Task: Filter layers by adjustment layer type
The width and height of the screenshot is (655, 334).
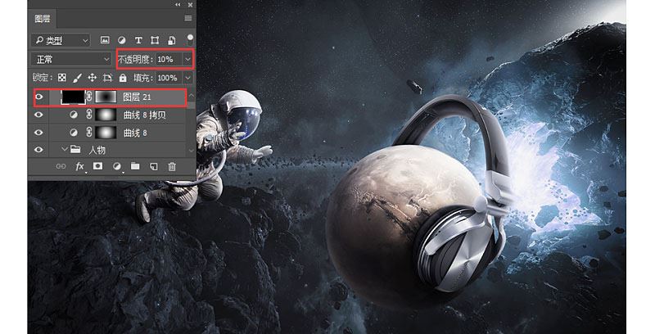Action: click(x=121, y=40)
